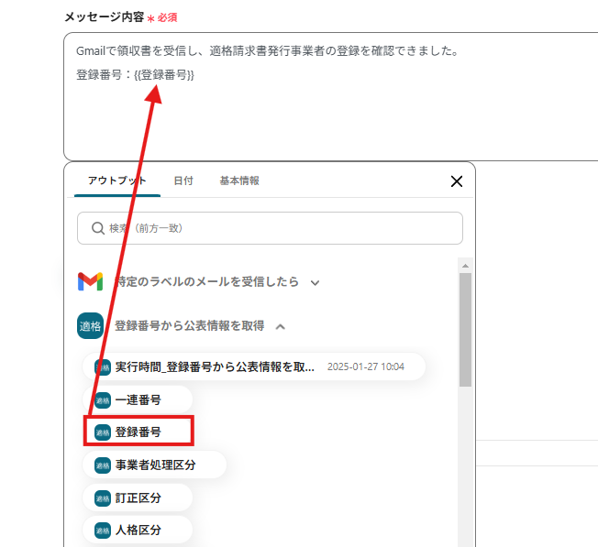Insert the 訂正区分 output
Screen dimensions: 598x547
[138, 498]
